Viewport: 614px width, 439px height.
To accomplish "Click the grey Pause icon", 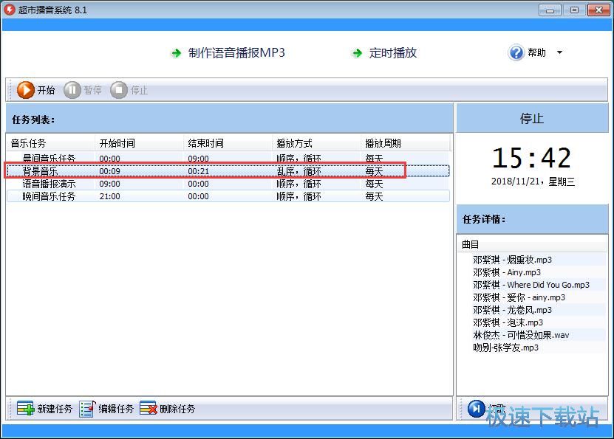I will click(72, 90).
